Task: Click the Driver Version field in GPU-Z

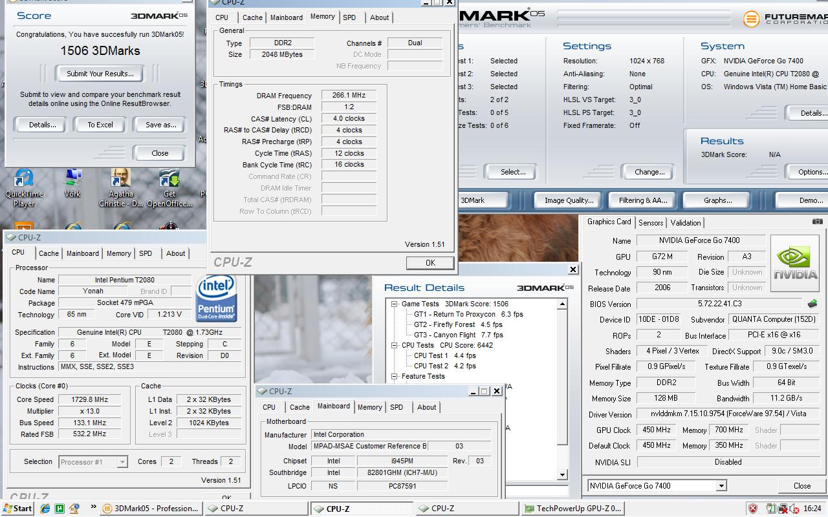Action: tap(728, 414)
